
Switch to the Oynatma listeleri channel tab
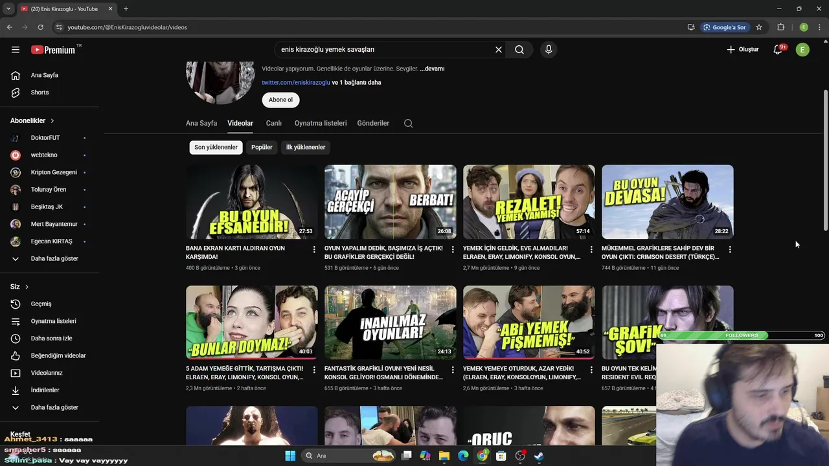pyautogui.click(x=321, y=123)
